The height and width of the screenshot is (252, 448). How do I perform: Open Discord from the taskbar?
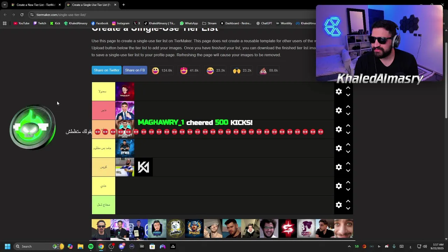tap(121, 246)
